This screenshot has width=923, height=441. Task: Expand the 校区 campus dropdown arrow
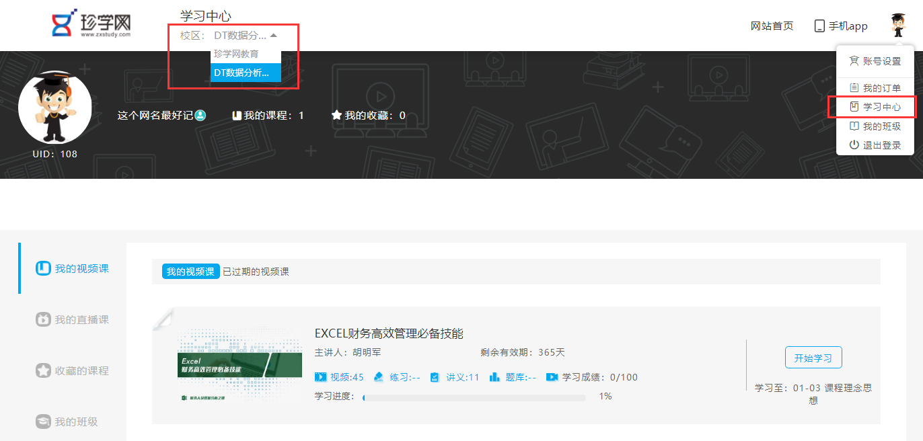point(273,35)
